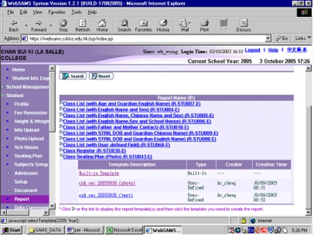313x235 pixels.
Task: Click the Search button in report page
Action: [x=73, y=76]
